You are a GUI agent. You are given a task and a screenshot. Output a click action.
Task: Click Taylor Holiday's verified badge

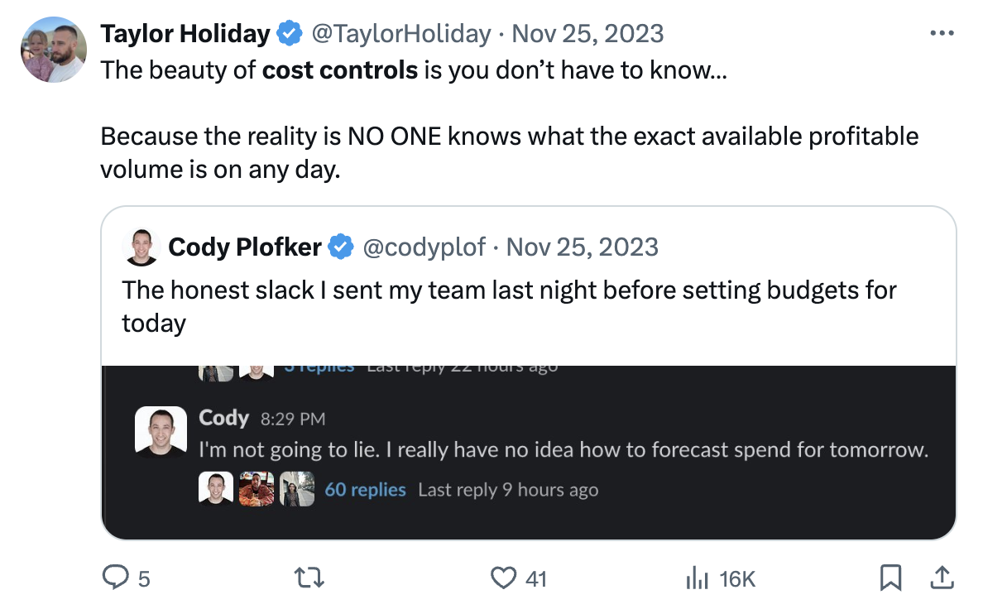(x=290, y=33)
